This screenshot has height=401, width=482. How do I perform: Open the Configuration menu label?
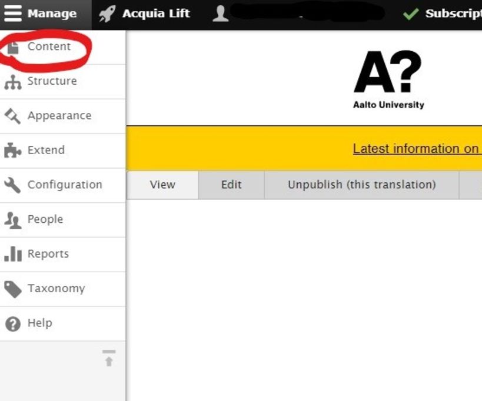point(65,185)
